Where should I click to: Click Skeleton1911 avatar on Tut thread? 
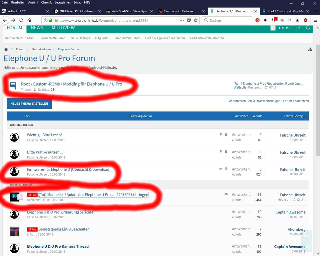pyautogui.click(x=14, y=197)
